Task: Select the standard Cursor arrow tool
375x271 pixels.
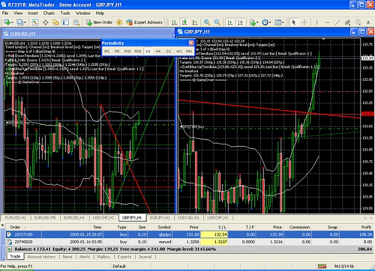Action: (x=294, y=22)
